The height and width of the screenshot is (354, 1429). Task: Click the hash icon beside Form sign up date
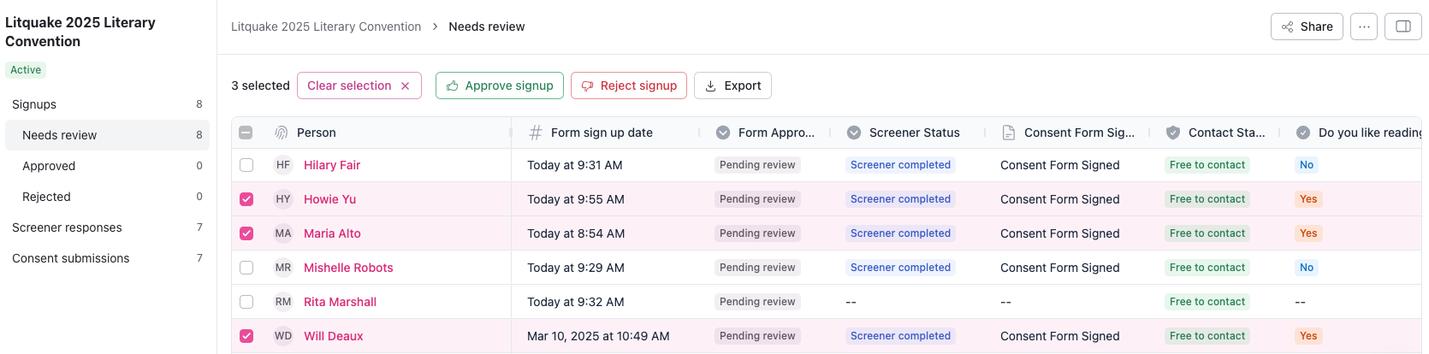pos(536,133)
